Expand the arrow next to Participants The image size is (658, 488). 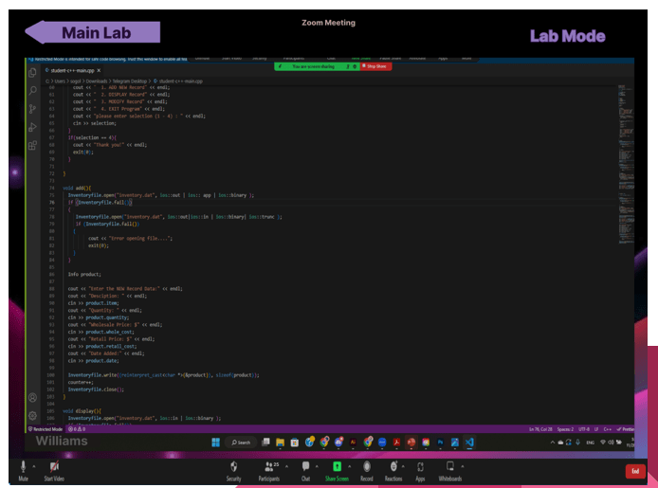285,465
